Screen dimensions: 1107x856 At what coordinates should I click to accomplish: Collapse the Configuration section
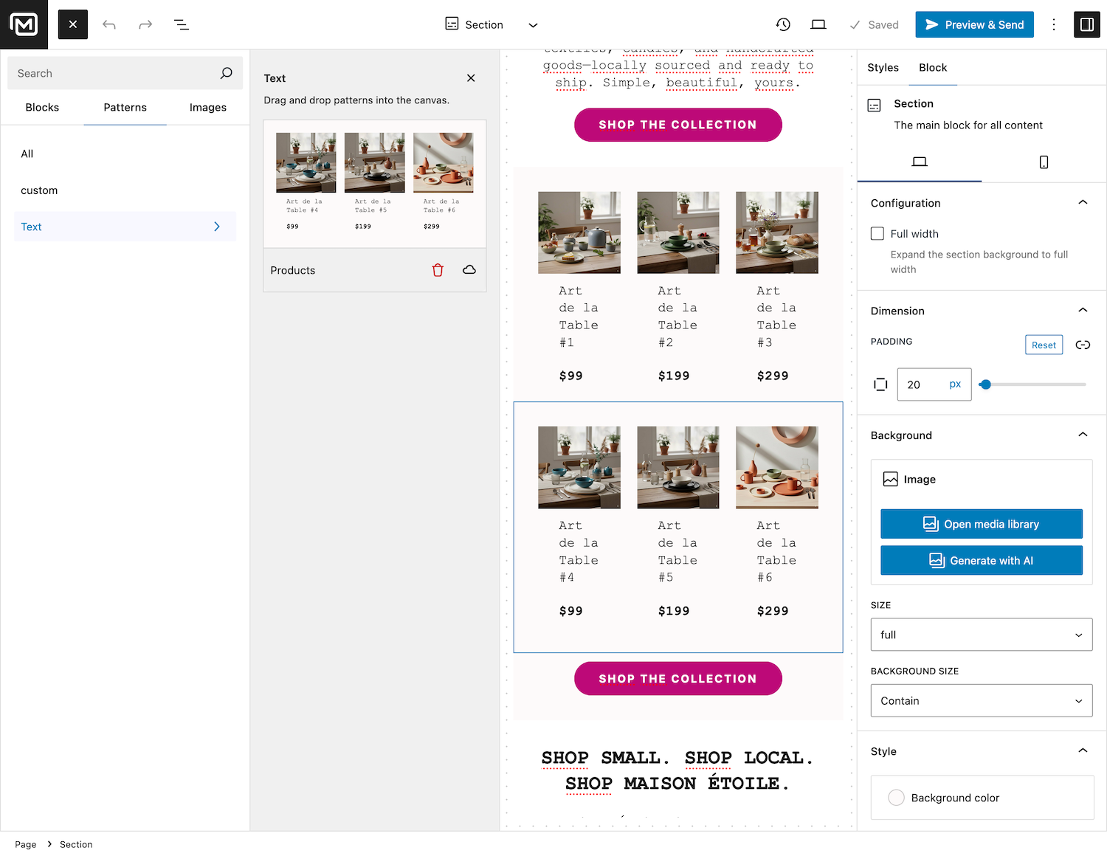(1083, 203)
